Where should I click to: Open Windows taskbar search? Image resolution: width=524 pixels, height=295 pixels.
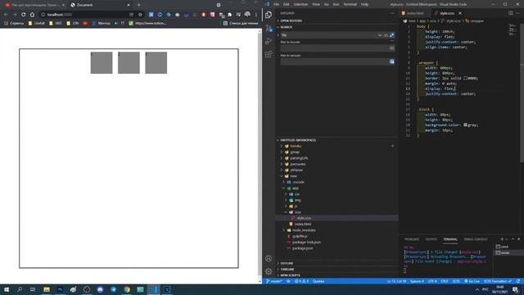pyautogui.click(x=20, y=289)
